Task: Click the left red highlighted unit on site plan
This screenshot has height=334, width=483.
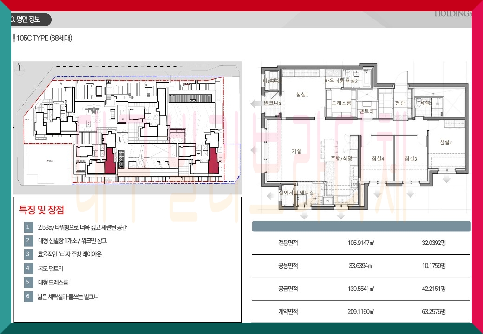Action: point(110,160)
